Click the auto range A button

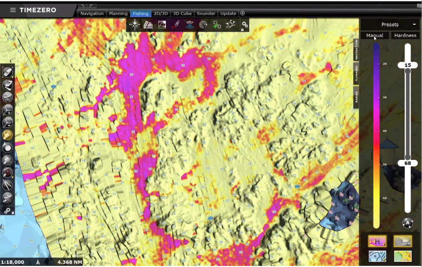pyautogui.click(x=407, y=224)
